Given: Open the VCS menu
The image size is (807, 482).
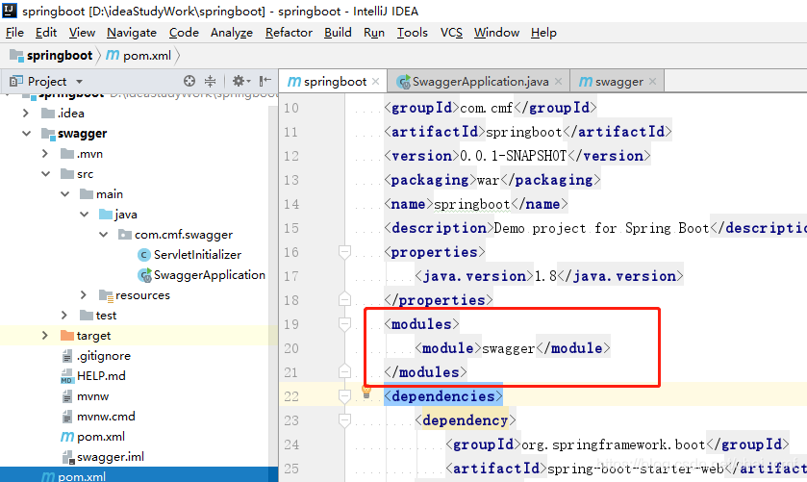Looking at the screenshot, I should [x=451, y=33].
